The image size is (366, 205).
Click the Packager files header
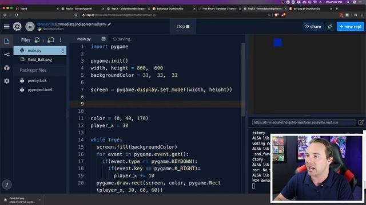coord(33,70)
